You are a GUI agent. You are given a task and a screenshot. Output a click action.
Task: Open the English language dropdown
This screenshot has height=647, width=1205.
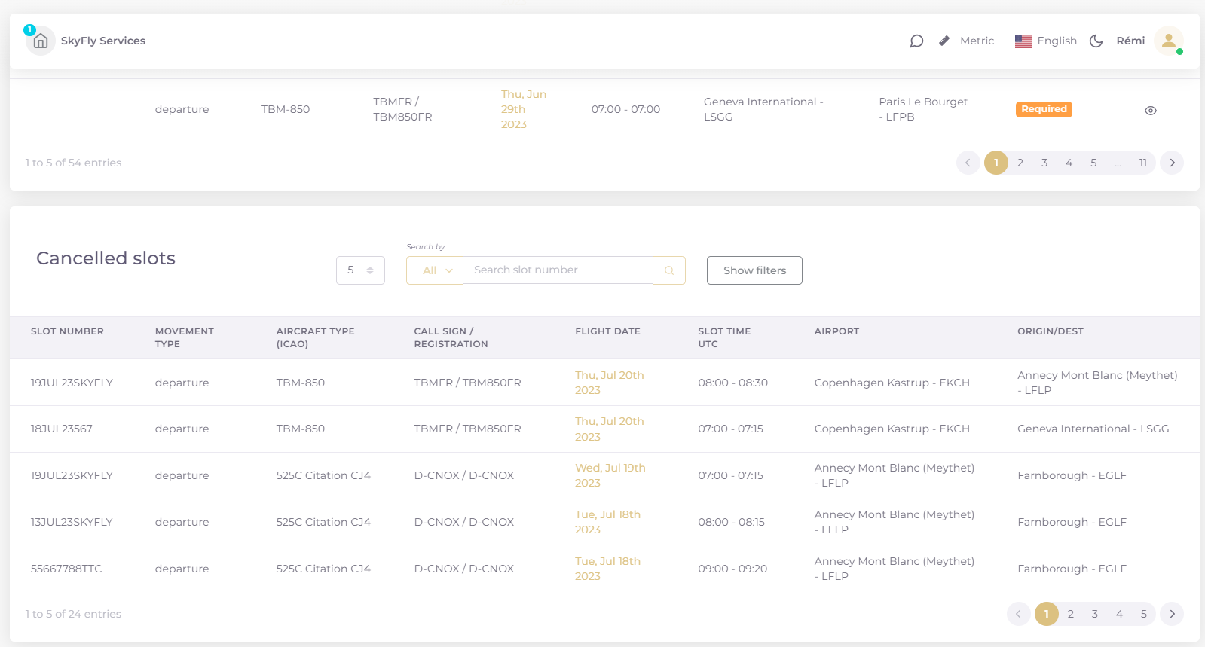pyautogui.click(x=1057, y=41)
